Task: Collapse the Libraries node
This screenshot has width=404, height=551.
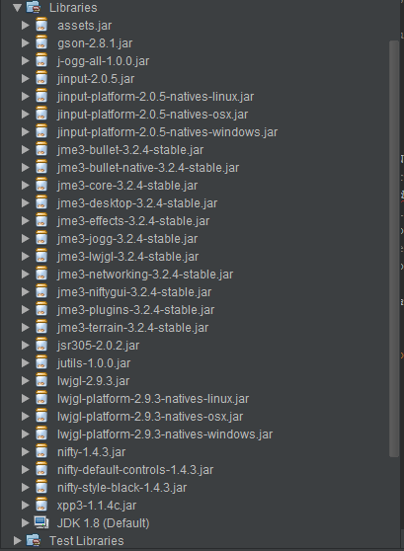Action: point(17,8)
